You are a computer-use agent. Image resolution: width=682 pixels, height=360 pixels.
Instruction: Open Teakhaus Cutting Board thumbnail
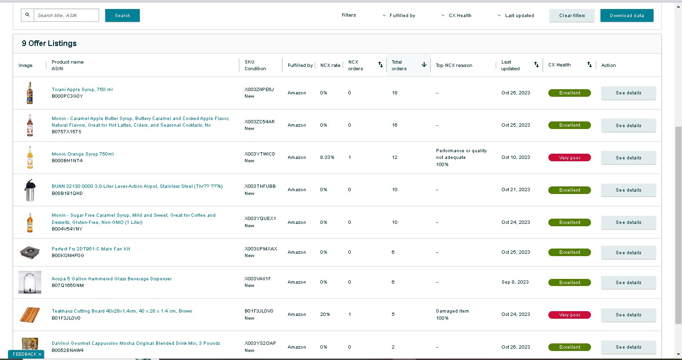coord(30,314)
